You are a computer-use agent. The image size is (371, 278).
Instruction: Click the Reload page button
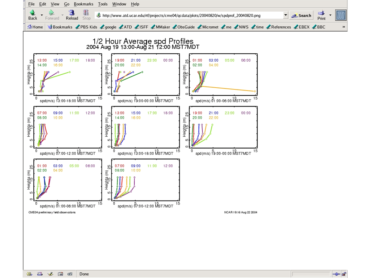click(72, 15)
